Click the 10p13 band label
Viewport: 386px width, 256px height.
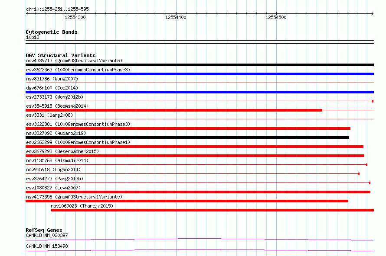33,37
